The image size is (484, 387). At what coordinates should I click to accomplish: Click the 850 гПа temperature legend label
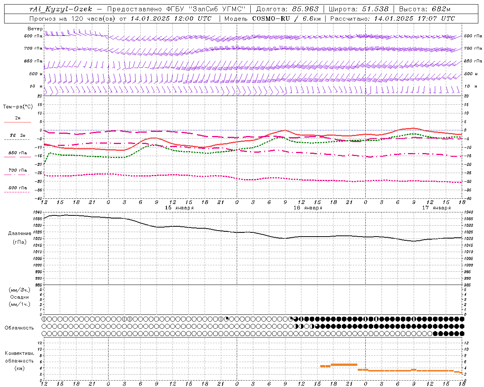pos(17,153)
